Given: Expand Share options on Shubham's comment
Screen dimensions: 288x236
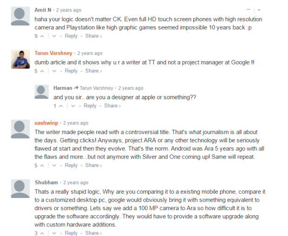Looking at the screenshot, I should (93, 233).
